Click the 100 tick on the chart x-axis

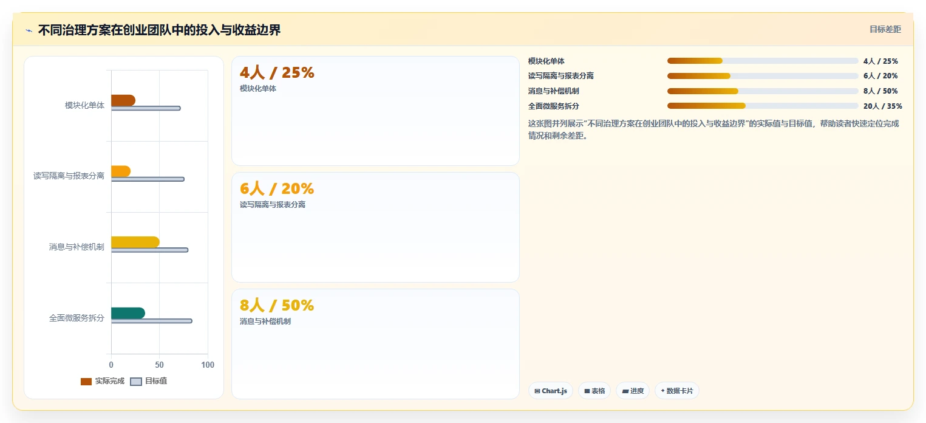pyautogui.click(x=208, y=365)
